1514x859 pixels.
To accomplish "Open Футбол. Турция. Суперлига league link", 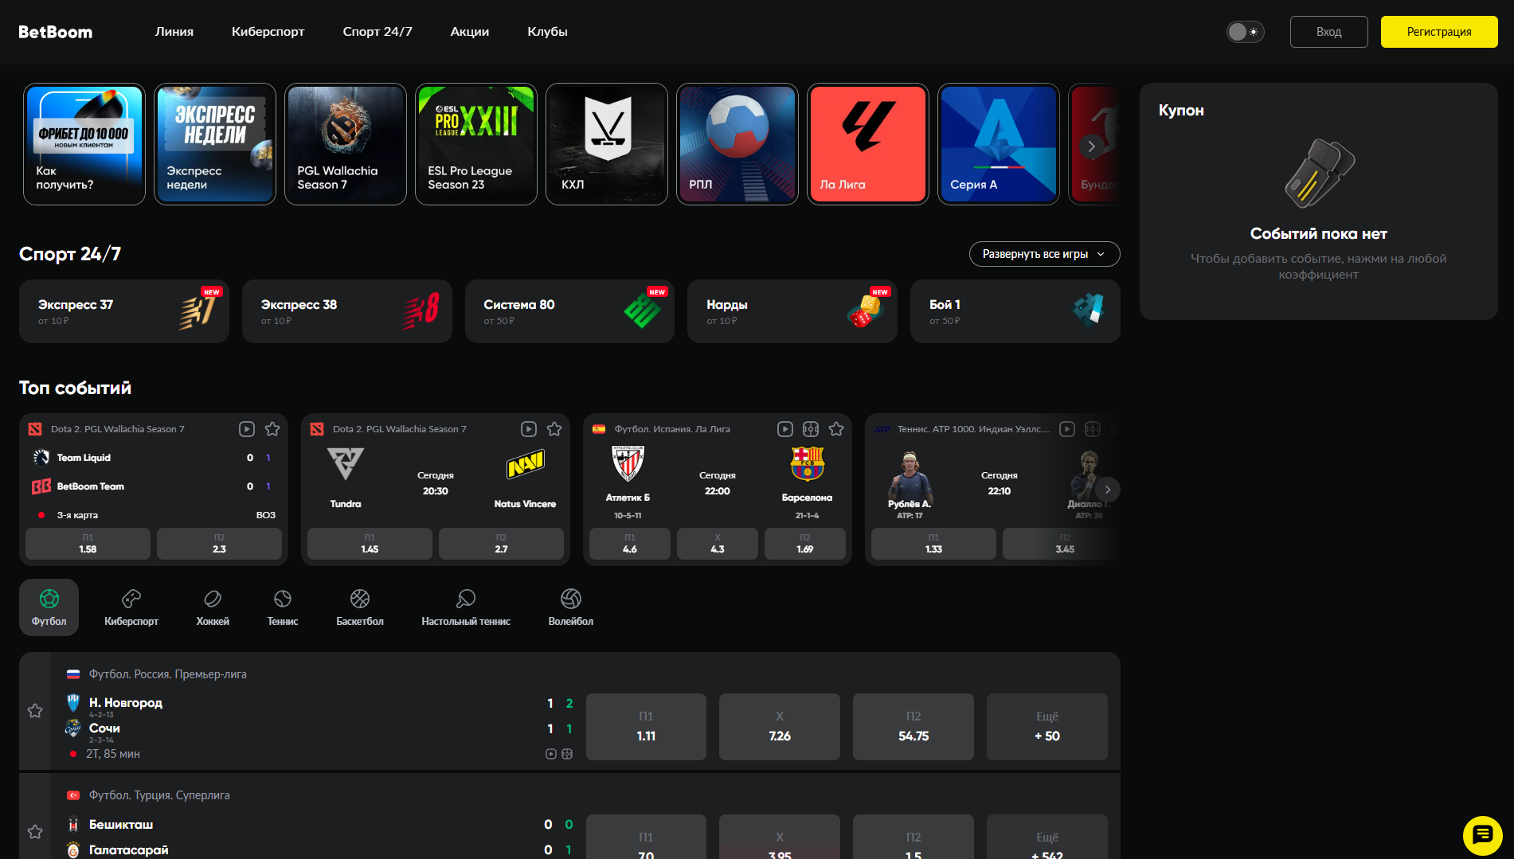I will click(x=159, y=795).
